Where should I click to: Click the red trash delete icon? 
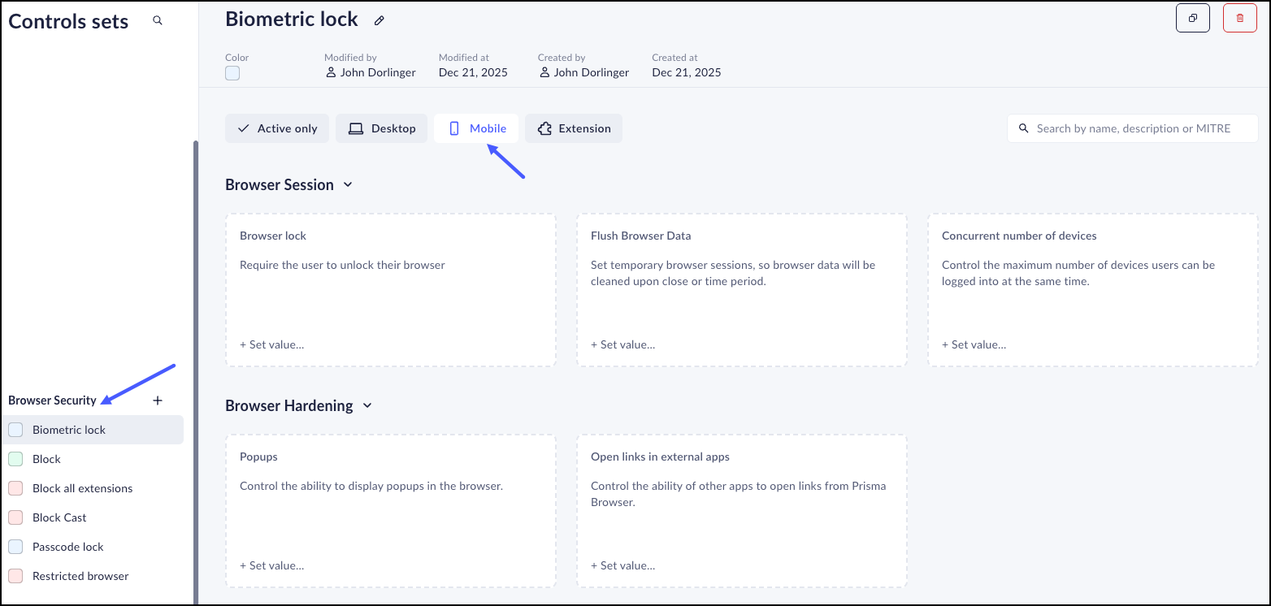click(1239, 18)
